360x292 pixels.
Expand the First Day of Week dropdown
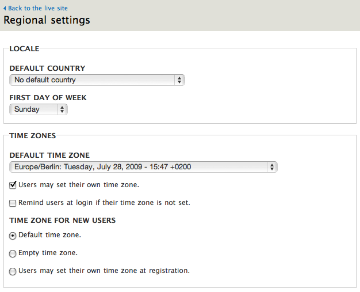[x=38, y=109]
